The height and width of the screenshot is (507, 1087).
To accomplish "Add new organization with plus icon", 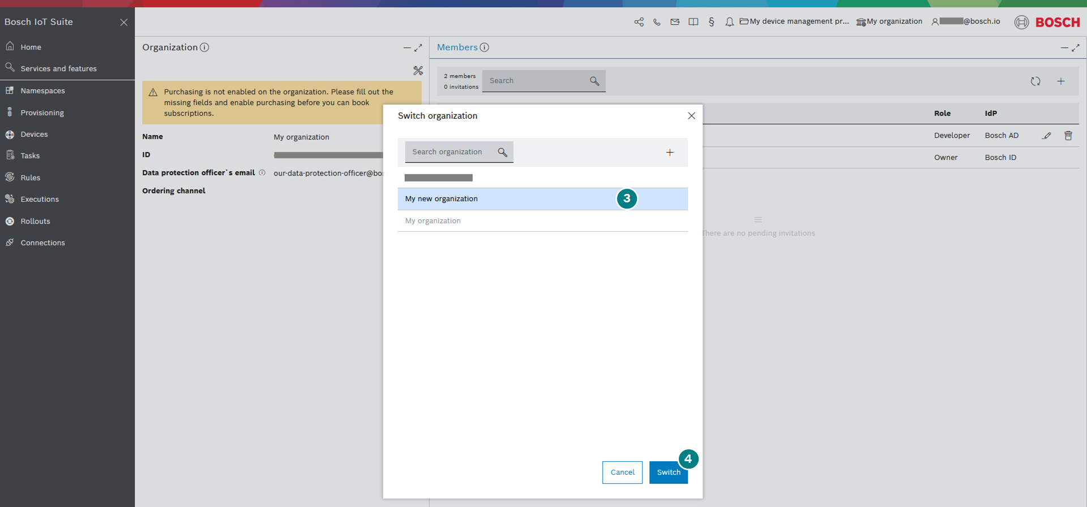I will pyautogui.click(x=670, y=153).
